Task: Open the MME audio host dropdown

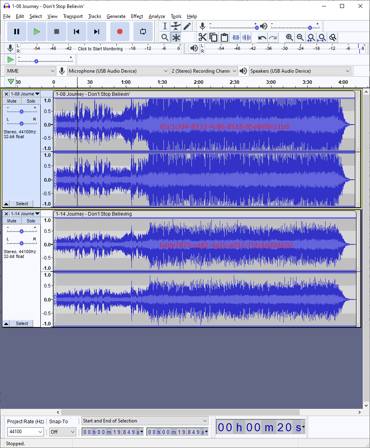Action: coord(31,71)
